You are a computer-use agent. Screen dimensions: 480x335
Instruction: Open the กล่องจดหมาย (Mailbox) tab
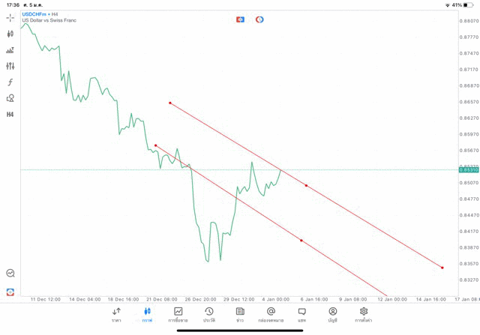click(271, 315)
